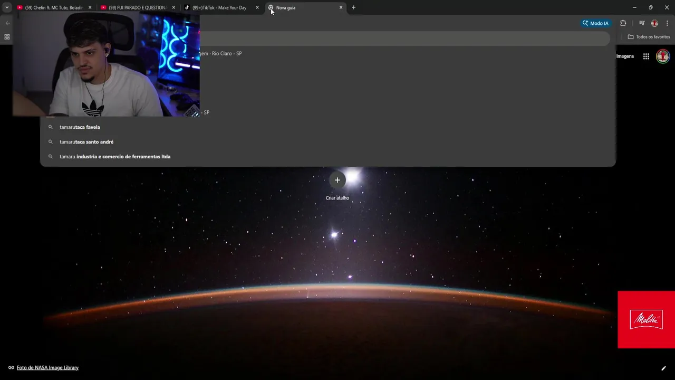Switch to FUI PARADO E QUESTIONA tab
Screen dimensions: 675x380
[x=138, y=7]
